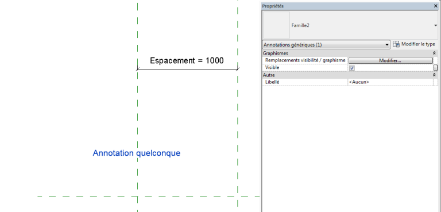Click the Libellé property label
441x212 pixels.
click(272, 82)
